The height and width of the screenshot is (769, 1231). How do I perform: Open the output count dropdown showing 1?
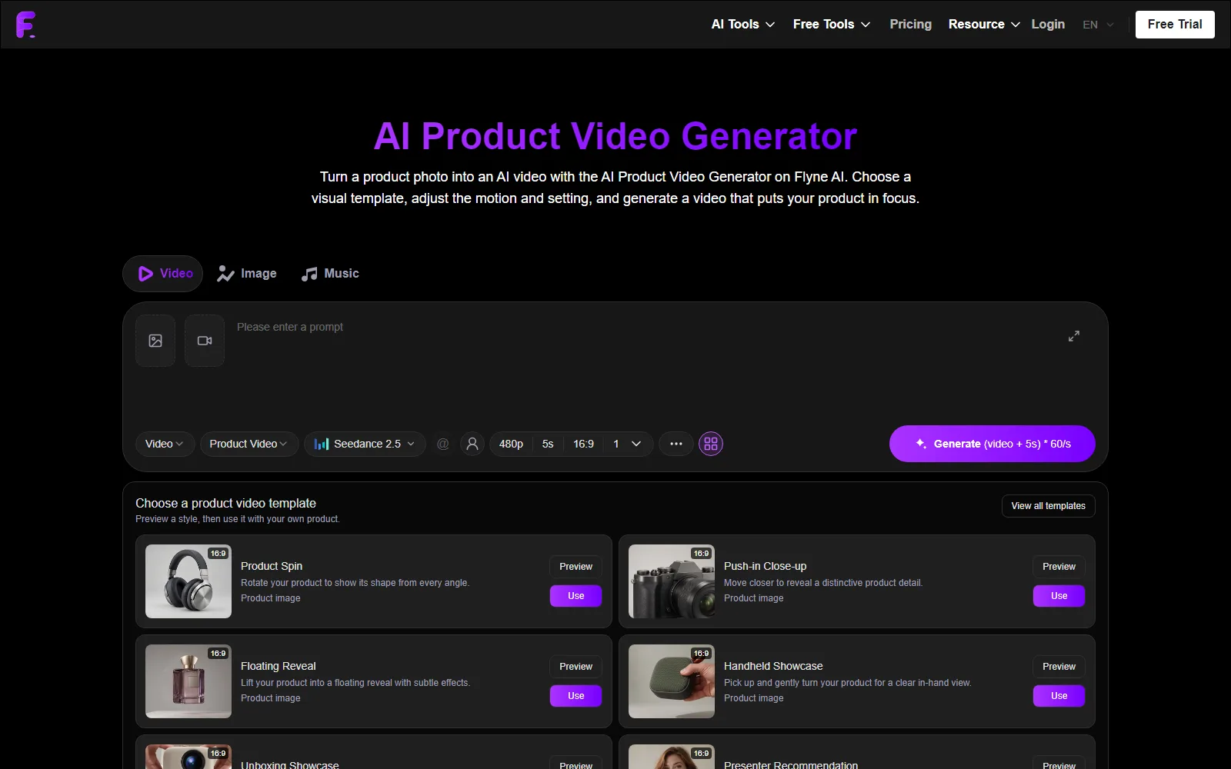(627, 444)
